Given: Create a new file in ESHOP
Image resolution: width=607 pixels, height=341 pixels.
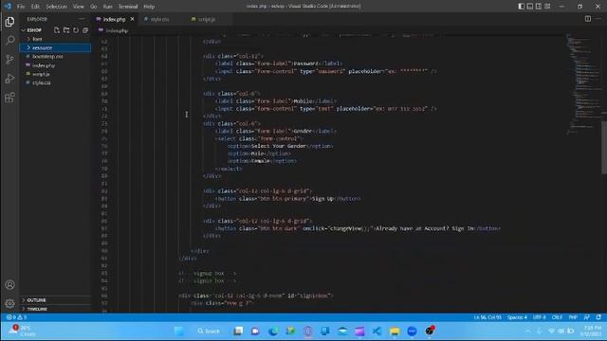Looking at the screenshot, I should coord(57,29).
